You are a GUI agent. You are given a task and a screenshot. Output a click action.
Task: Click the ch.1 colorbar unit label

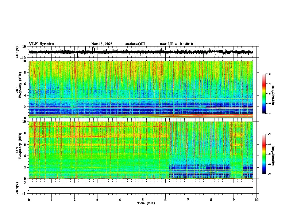point(273,96)
